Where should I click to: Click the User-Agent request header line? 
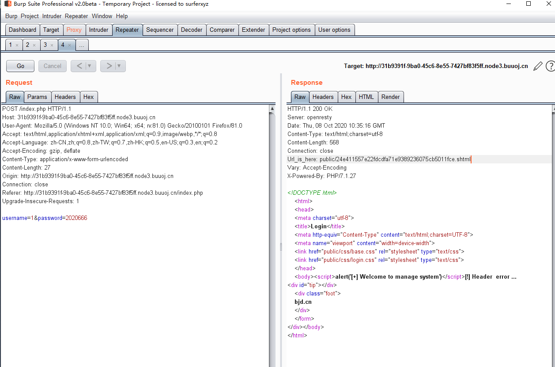[122, 126]
